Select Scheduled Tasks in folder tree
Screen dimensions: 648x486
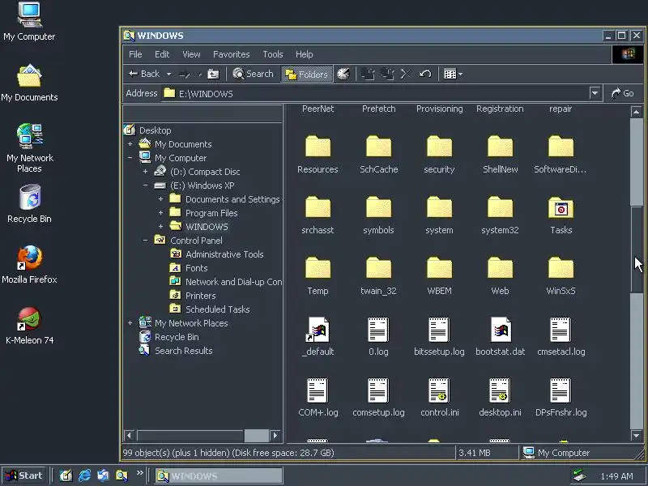click(217, 309)
